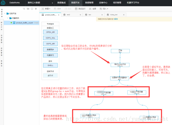Click the test2 tab's file icon
Screen dimensions: 172x125
click(65, 15)
